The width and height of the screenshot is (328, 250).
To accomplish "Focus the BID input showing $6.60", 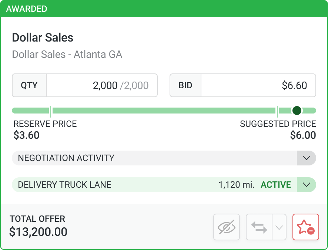I will (x=258, y=86).
